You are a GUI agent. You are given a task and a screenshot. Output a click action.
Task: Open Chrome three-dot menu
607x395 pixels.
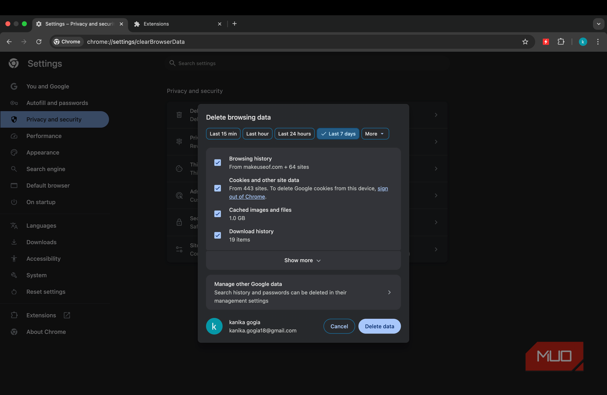point(598,42)
